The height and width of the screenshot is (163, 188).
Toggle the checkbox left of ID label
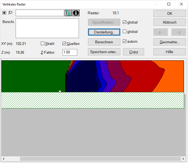tap(4, 13)
